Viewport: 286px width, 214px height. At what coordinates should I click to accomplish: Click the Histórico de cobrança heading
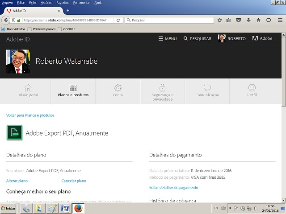173,201
